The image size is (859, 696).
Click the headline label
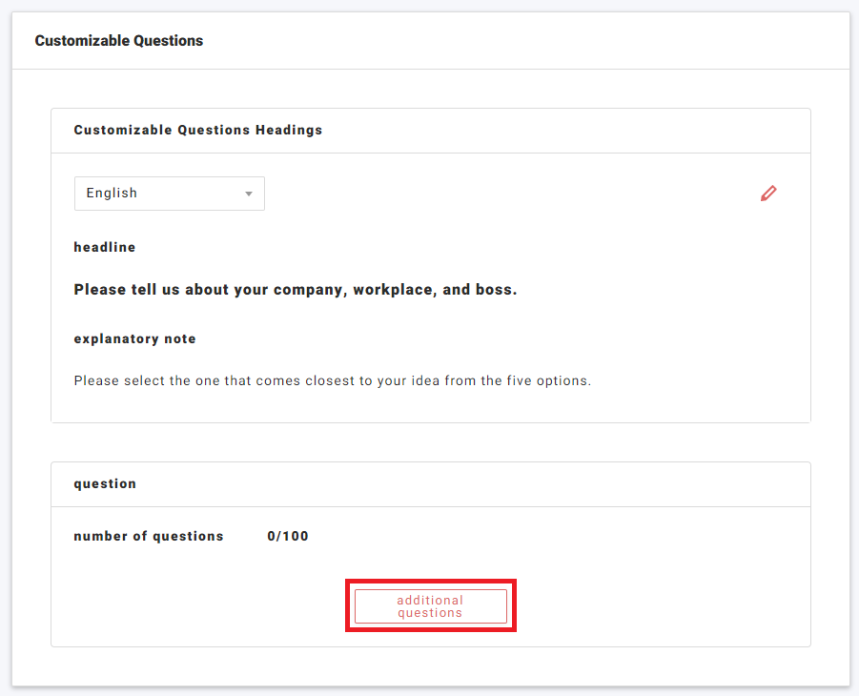point(105,247)
